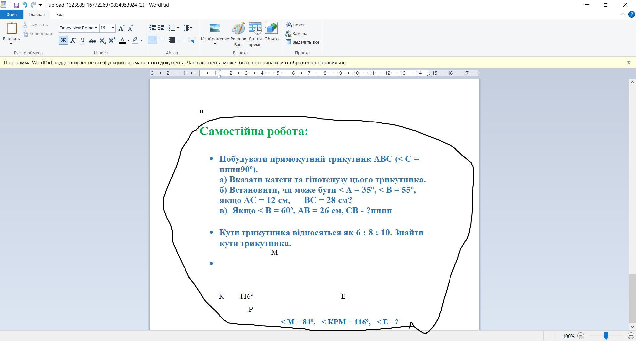Viewport: 636px width, 341px height.
Task: Undo the last action
Action: (25, 5)
